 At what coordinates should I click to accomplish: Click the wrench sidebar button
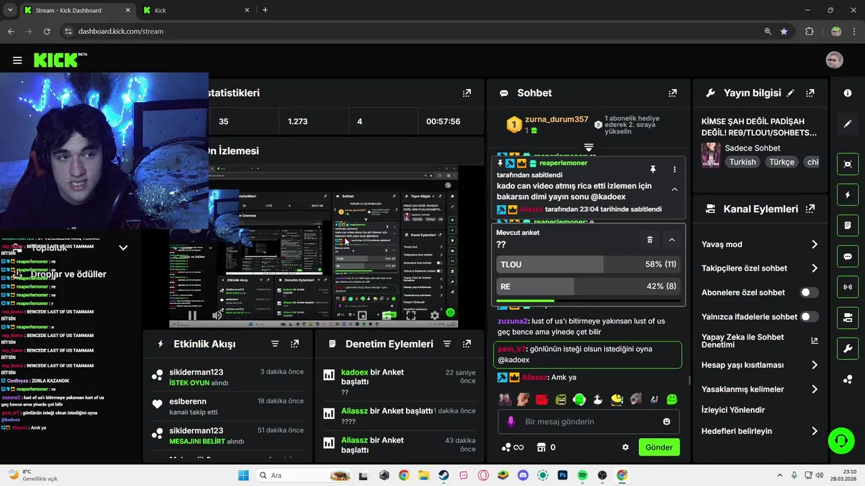tap(847, 349)
